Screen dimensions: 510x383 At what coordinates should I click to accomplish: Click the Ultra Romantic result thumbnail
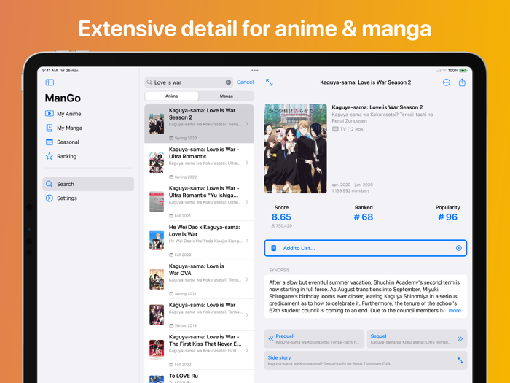[x=157, y=163]
